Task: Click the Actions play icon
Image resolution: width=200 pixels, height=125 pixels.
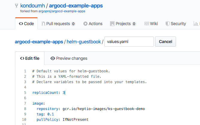Action: 85,24
